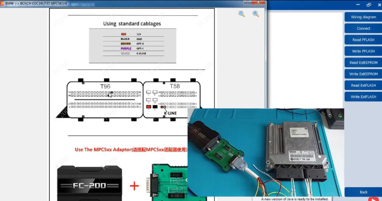Click the Connect button
Viewport: 382px width, 201px height.
[x=363, y=28]
